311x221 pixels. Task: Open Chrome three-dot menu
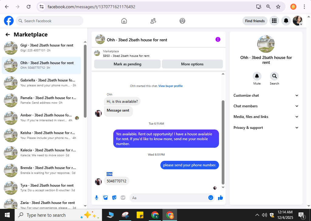304,7
